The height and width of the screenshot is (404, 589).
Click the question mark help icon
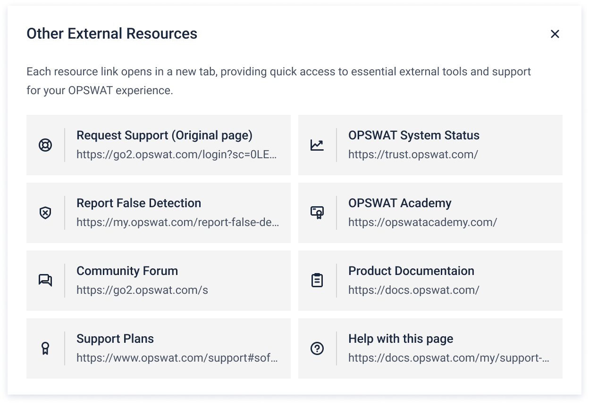click(x=317, y=348)
